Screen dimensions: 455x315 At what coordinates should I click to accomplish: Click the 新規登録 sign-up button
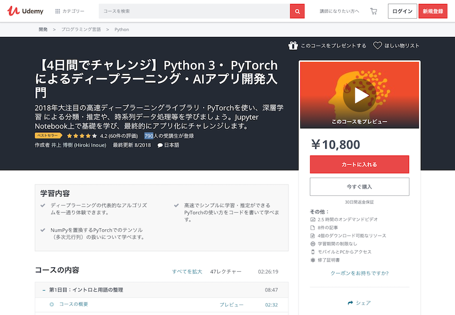[x=433, y=11]
